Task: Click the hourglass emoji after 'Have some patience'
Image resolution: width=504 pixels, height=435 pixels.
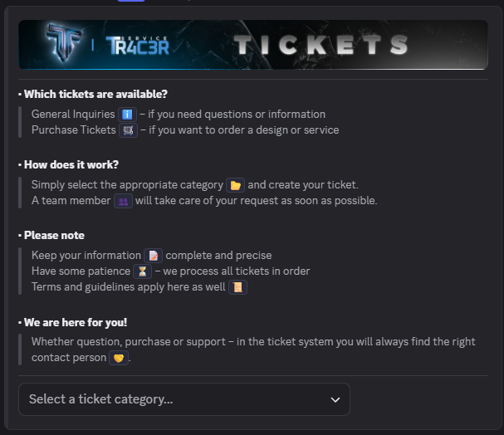Action: [x=142, y=271]
